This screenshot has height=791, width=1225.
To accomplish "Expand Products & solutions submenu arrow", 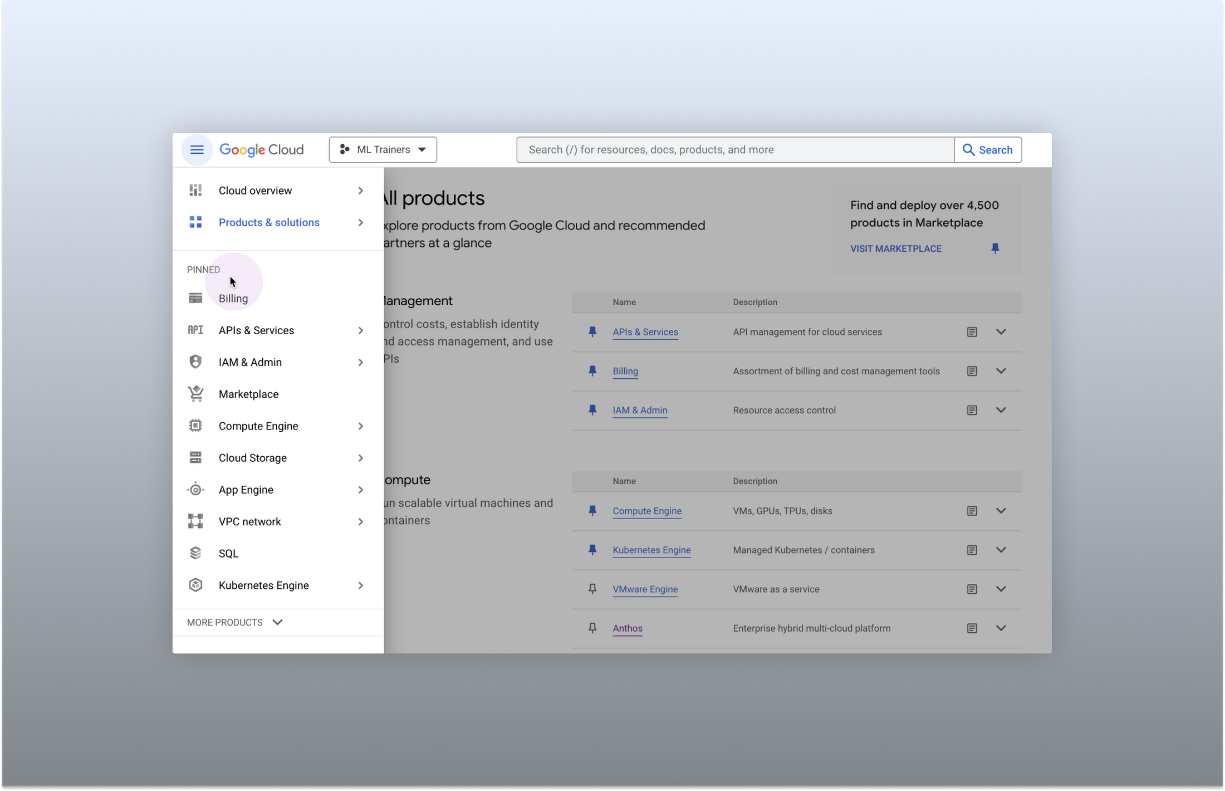I will point(361,222).
